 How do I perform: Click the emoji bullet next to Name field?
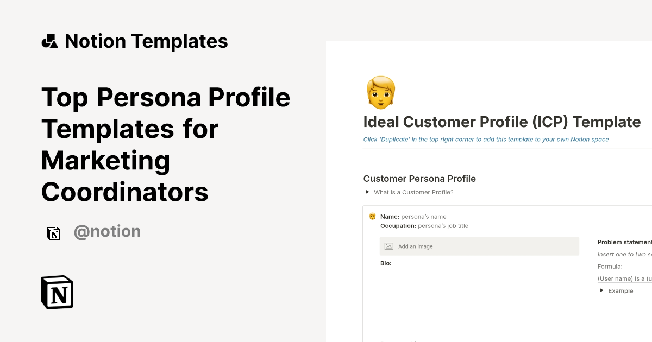click(x=372, y=216)
